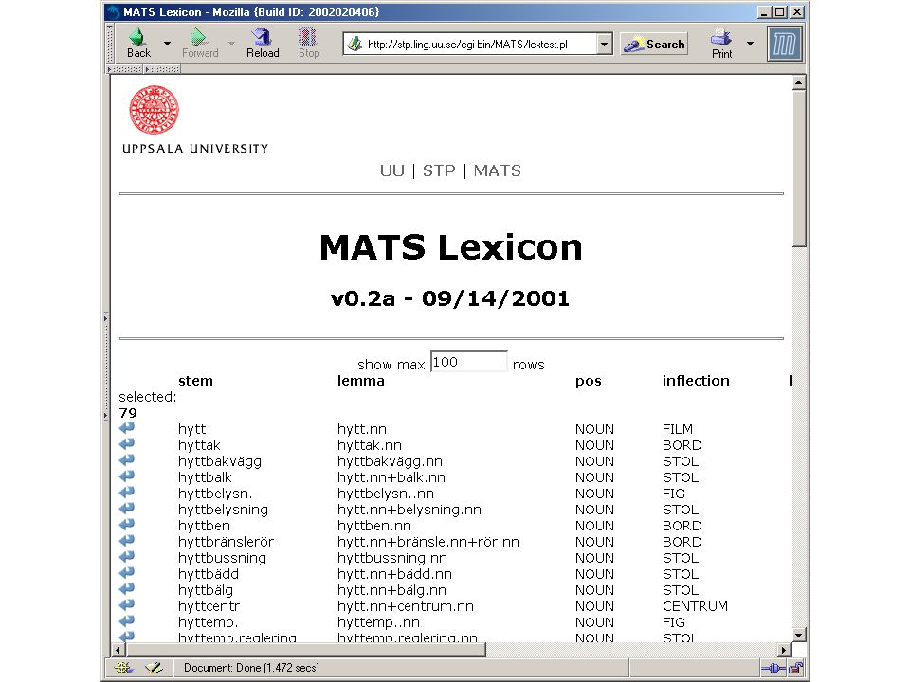Collapse the navigation toolbar grippy
The height and width of the screenshot is (682, 910).
(x=110, y=44)
